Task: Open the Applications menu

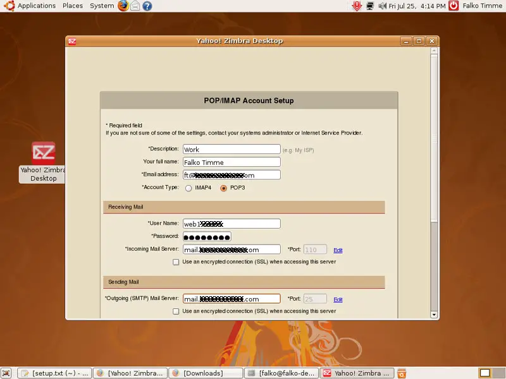Action: click(x=37, y=6)
